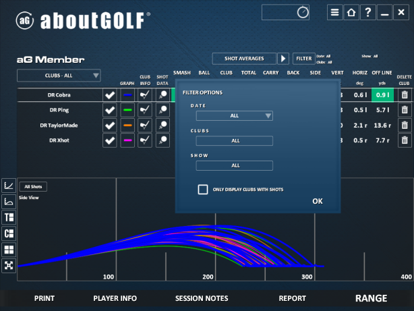Confirm filter options with OK
The width and height of the screenshot is (414, 311).
[318, 201]
